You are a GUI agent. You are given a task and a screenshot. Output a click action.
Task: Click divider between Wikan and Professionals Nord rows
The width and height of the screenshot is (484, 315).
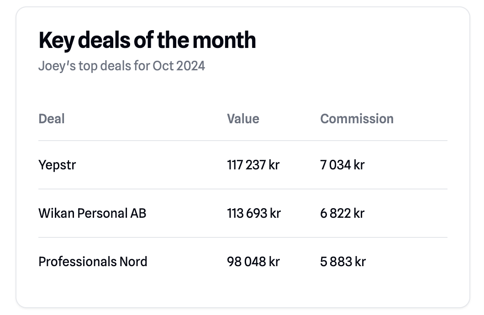(243, 237)
